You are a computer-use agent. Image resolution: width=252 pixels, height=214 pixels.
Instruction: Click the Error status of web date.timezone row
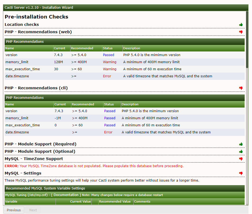point(107,76)
